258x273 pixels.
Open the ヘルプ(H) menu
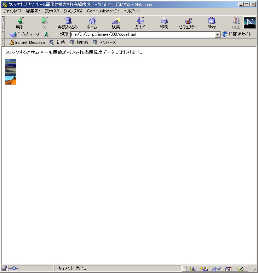point(132,11)
